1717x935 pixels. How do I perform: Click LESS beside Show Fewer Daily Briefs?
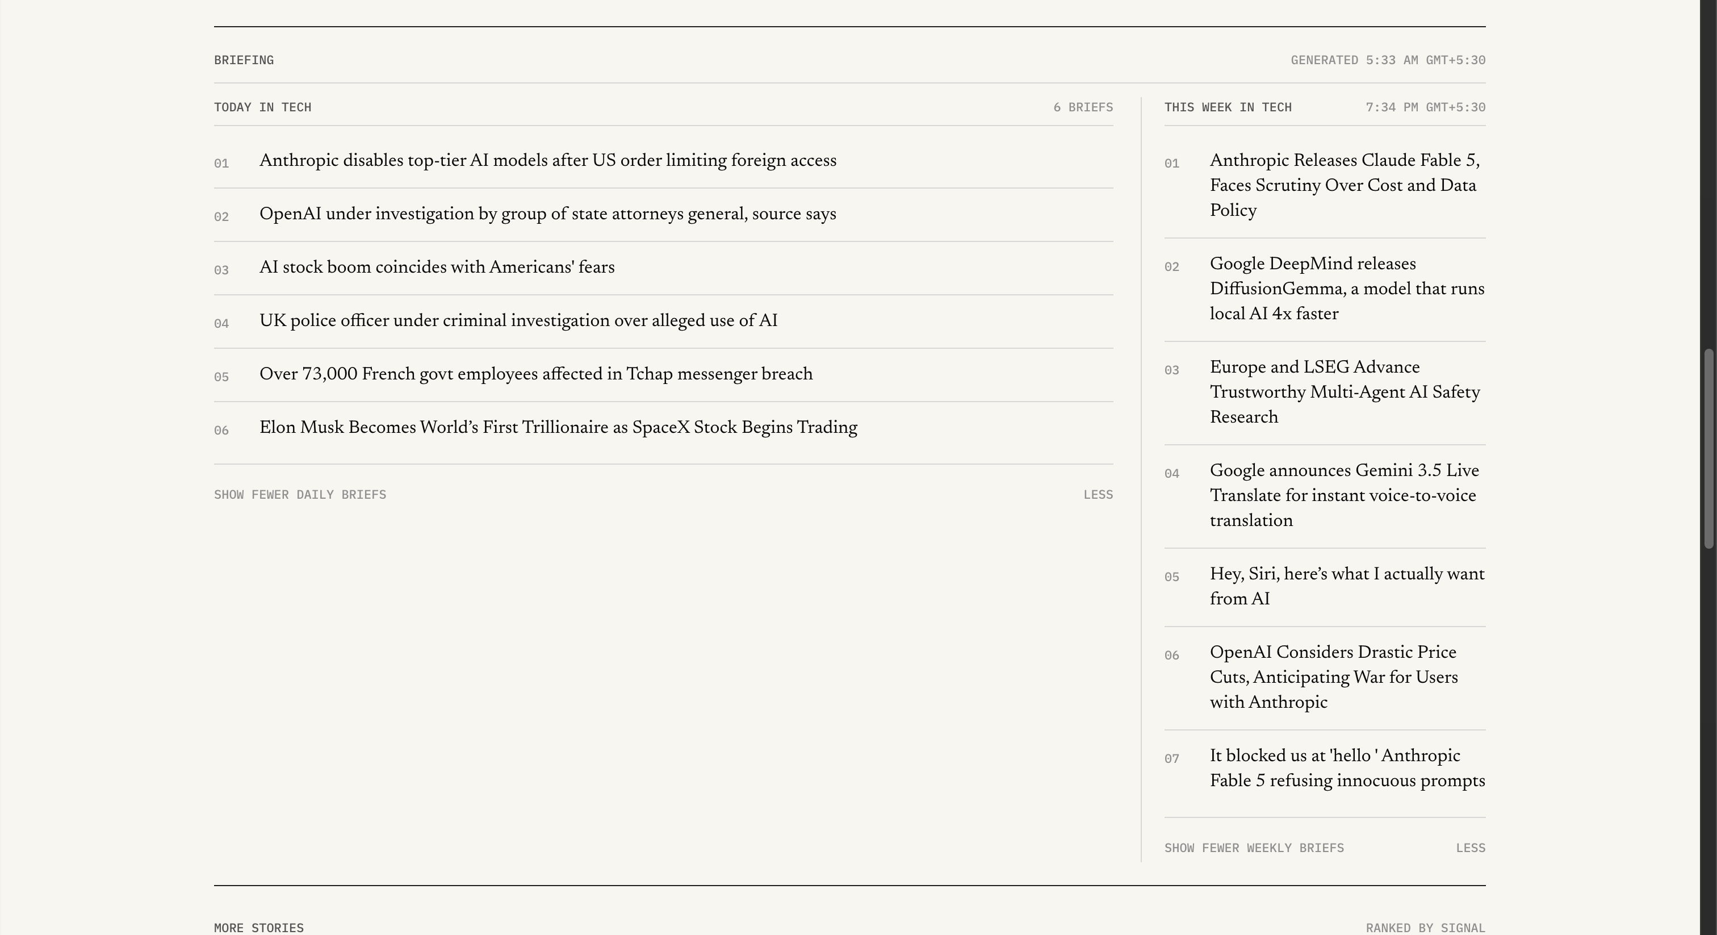point(1098,495)
